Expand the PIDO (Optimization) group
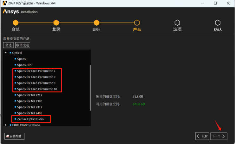This screenshot has height=144, width=235. [x=6, y=125]
